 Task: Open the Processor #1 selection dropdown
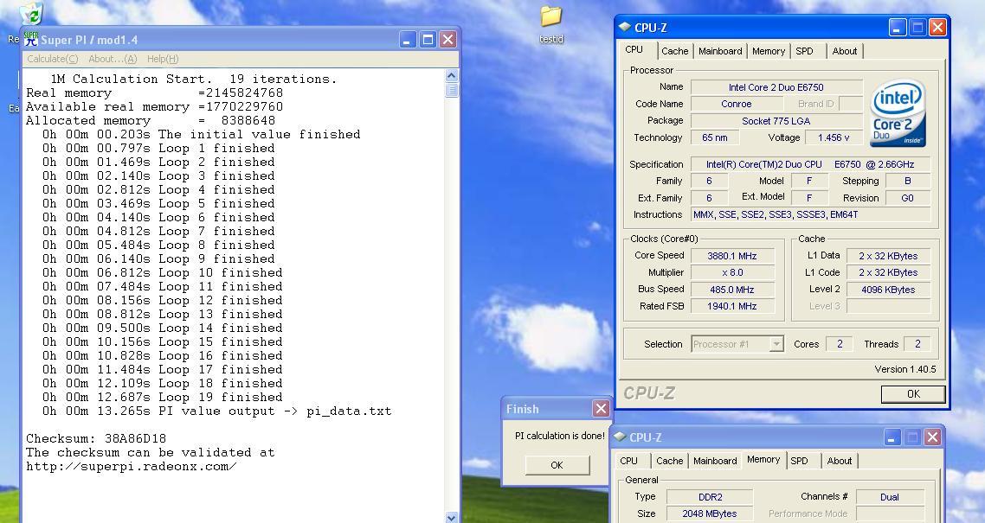tap(737, 344)
